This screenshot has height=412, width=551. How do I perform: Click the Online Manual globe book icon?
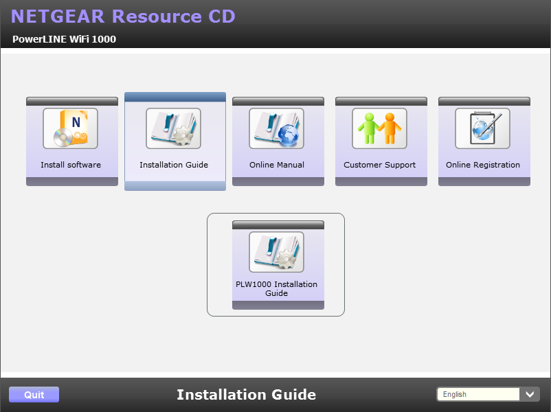coord(277,128)
